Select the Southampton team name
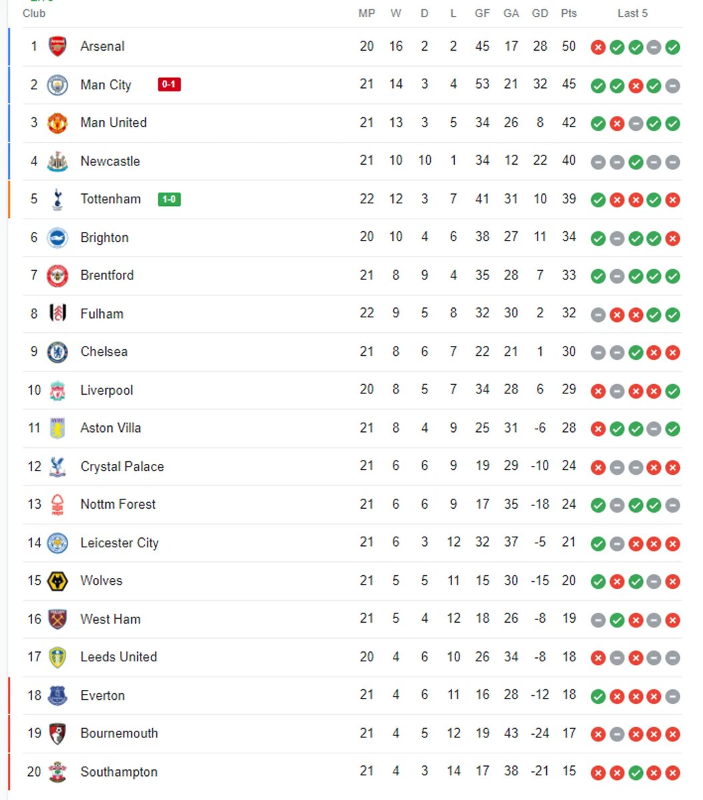The height and width of the screenshot is (800, 703). click(x=119, y=772)
